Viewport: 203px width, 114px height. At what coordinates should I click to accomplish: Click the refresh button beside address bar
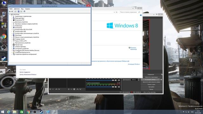117,12
